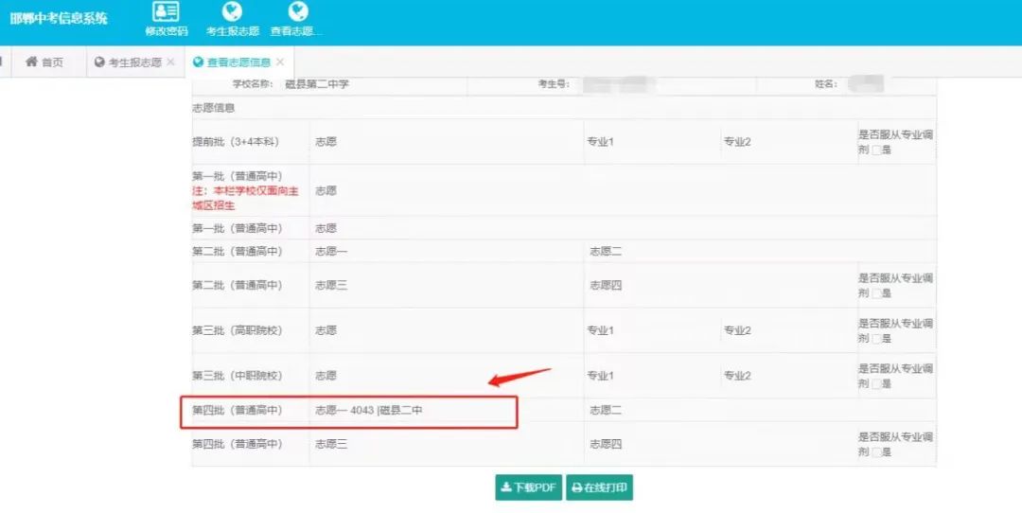
Task: Click the 在线打印 print button
Action: pyautogui.click(x=599, y=488)
